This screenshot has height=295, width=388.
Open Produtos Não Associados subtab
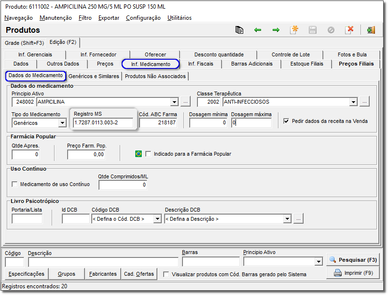tap(155, 76)
